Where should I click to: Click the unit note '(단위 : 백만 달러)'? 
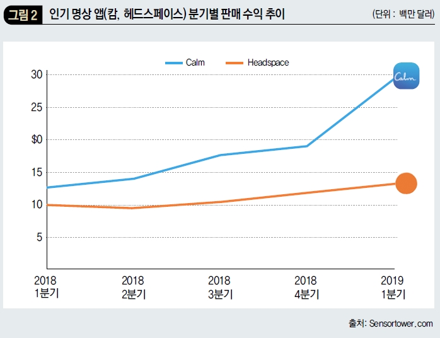403,14
